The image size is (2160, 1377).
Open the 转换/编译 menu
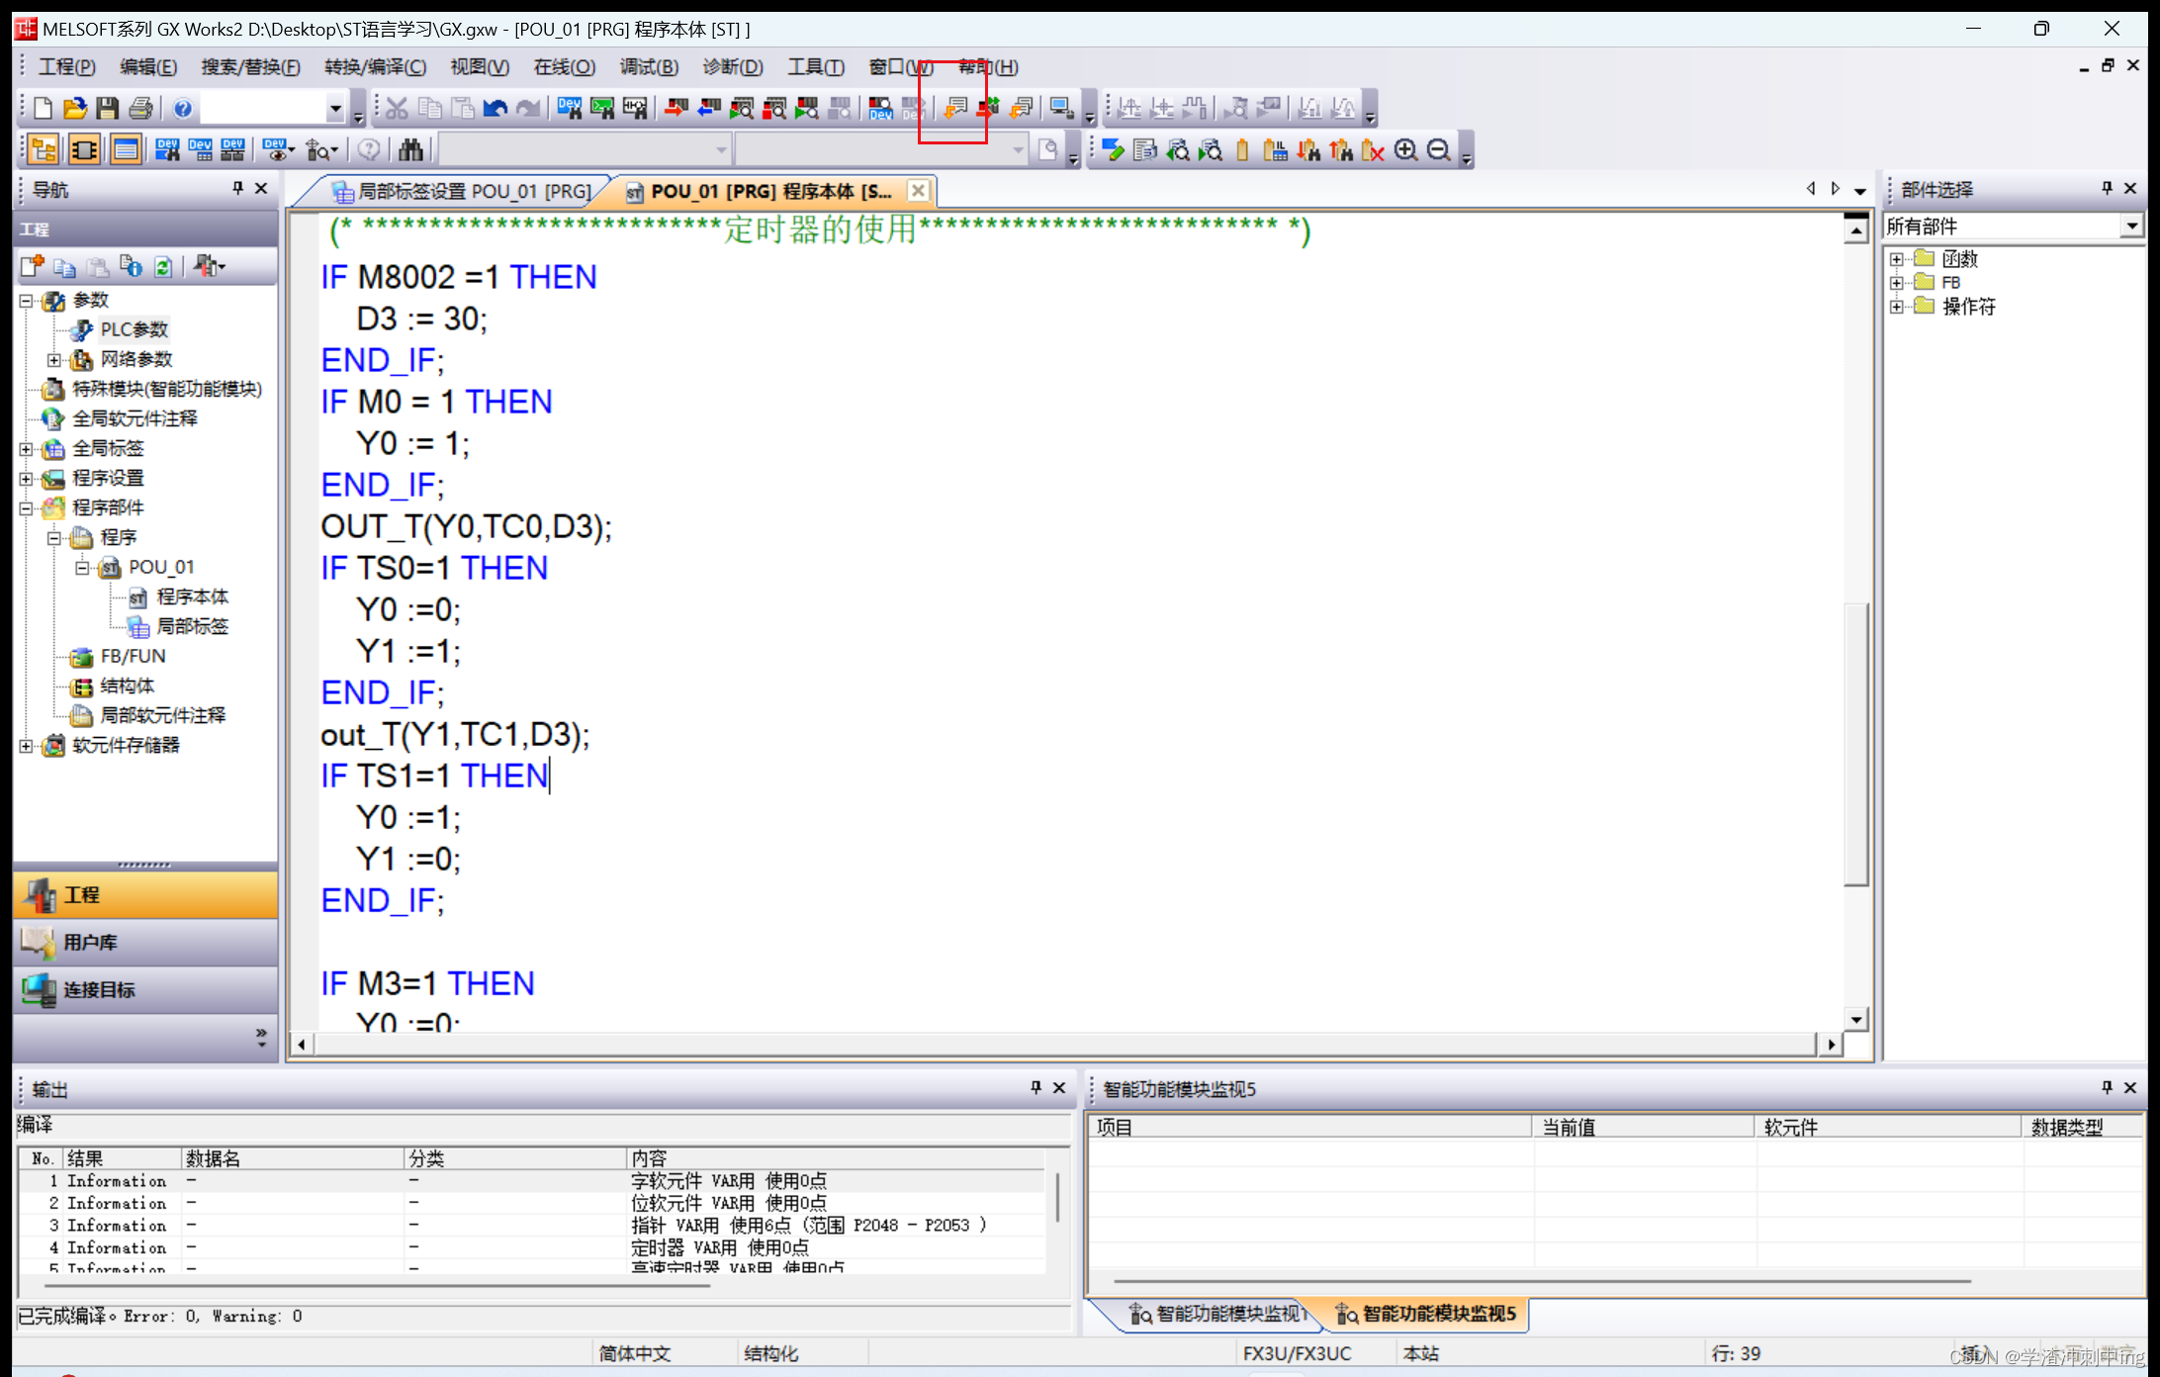[375, 67]
